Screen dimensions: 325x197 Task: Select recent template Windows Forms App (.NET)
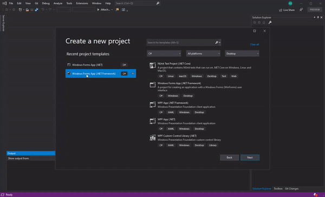point(101,65)
